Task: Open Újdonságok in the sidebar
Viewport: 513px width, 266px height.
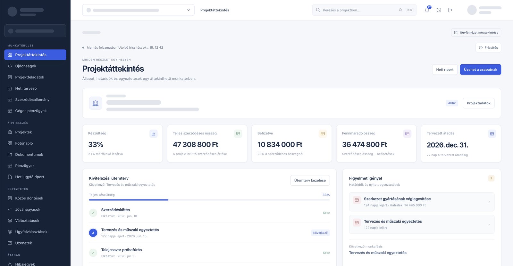Action: [x=35, y=66]
